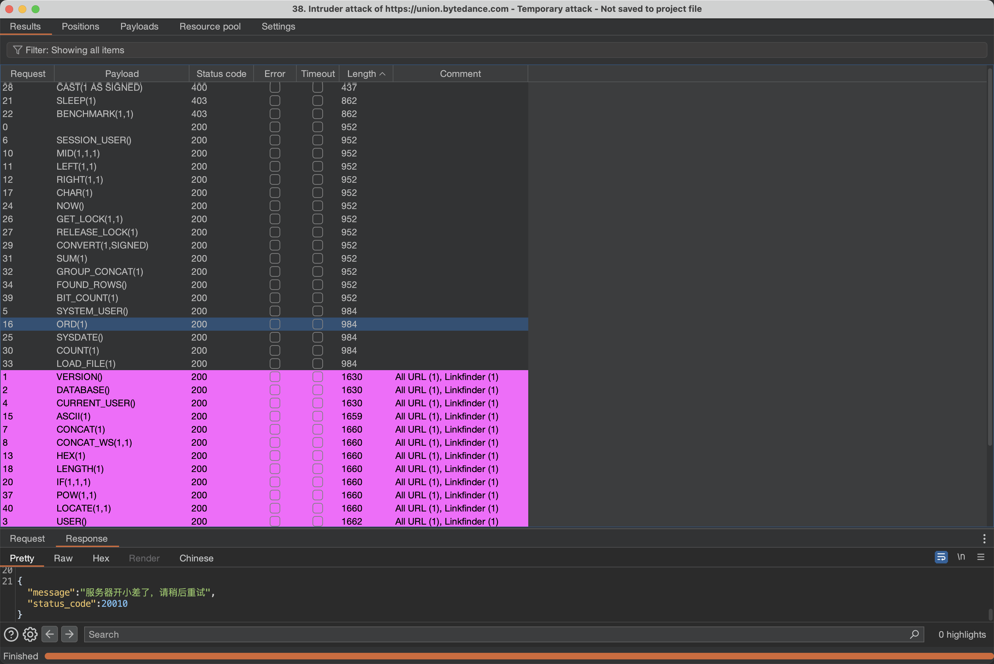Click the magnifier icon in search bar
Viewport: 994px width, 664px height.
914,634
